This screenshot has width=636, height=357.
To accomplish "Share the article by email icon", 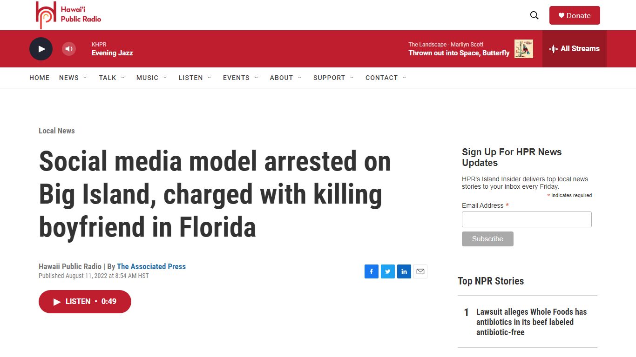I will 420,271.
